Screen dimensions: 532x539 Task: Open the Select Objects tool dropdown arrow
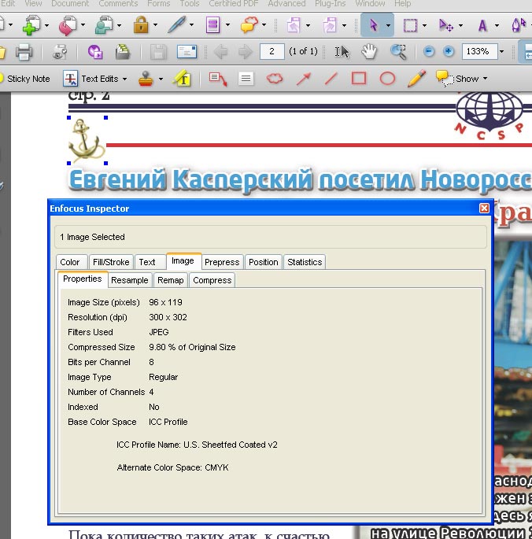tap(388, 25)
